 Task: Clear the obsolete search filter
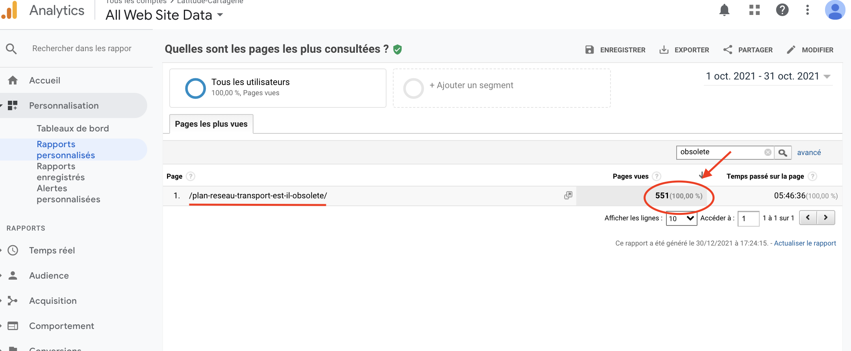(768, 152)
